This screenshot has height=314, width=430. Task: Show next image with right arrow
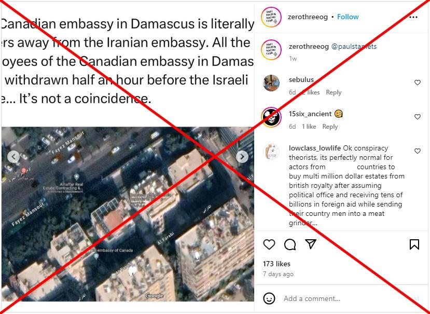tap(242, 157)
